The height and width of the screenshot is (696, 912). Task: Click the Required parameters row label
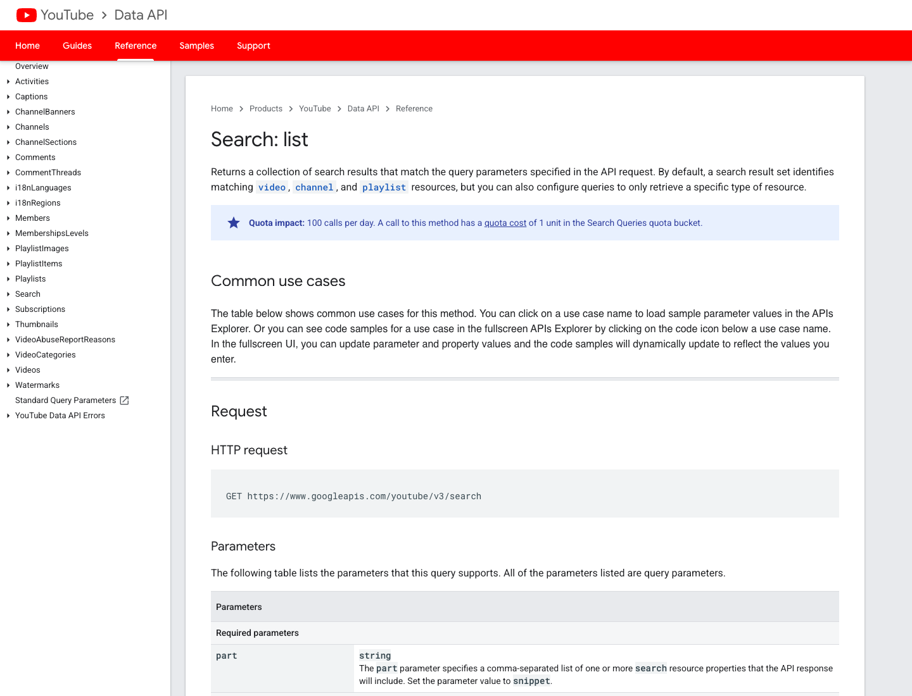[x=257, y=633]
